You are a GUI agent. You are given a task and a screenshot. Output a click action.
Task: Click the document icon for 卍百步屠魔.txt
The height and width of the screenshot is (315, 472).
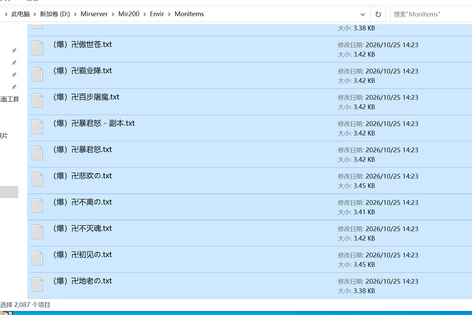click(x=37, y=100)
